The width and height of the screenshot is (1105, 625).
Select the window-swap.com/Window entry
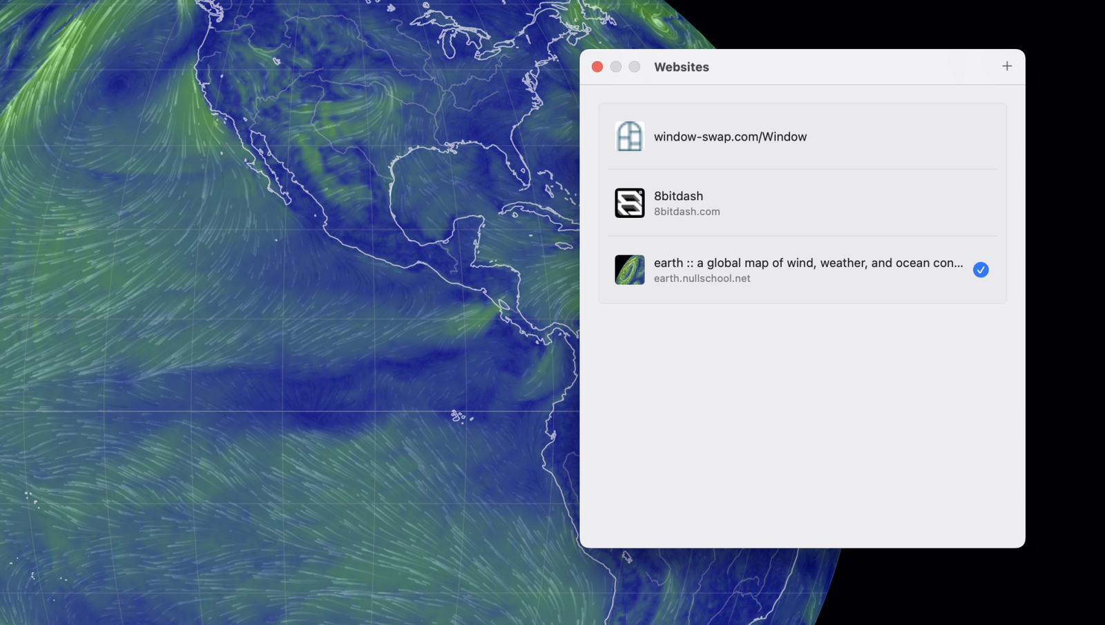pyautogui.click(x=803, y=137)
